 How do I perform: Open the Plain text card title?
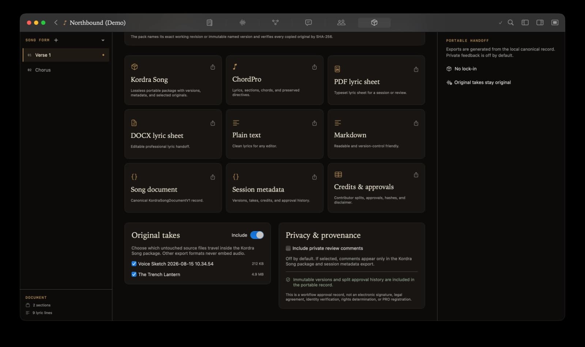(x=246, y=135)
